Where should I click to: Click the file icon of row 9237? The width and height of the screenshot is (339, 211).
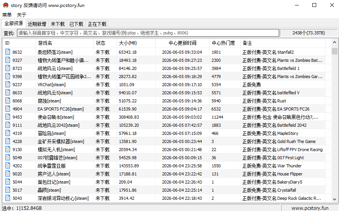click(x=8, y=84)
